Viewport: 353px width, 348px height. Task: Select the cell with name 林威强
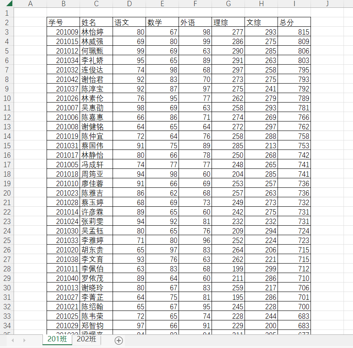(x=96, y=41)
